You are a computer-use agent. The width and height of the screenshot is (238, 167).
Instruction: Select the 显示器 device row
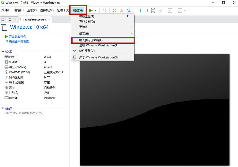coord(36,98)
